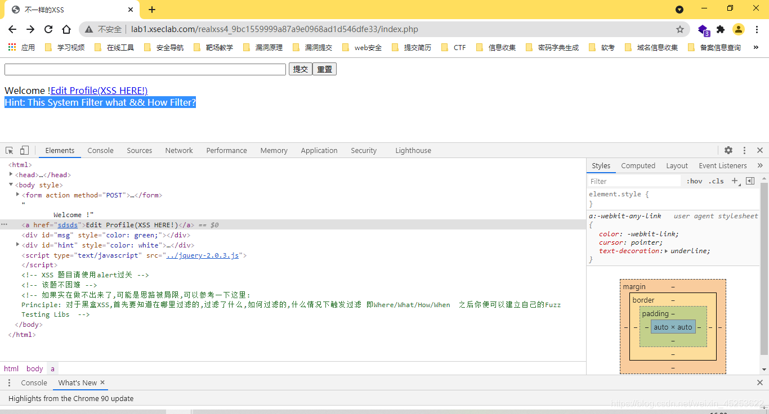Click the sdsds href value in Elements
This screenshot has height=414, width=769.
tap(68, 225)
